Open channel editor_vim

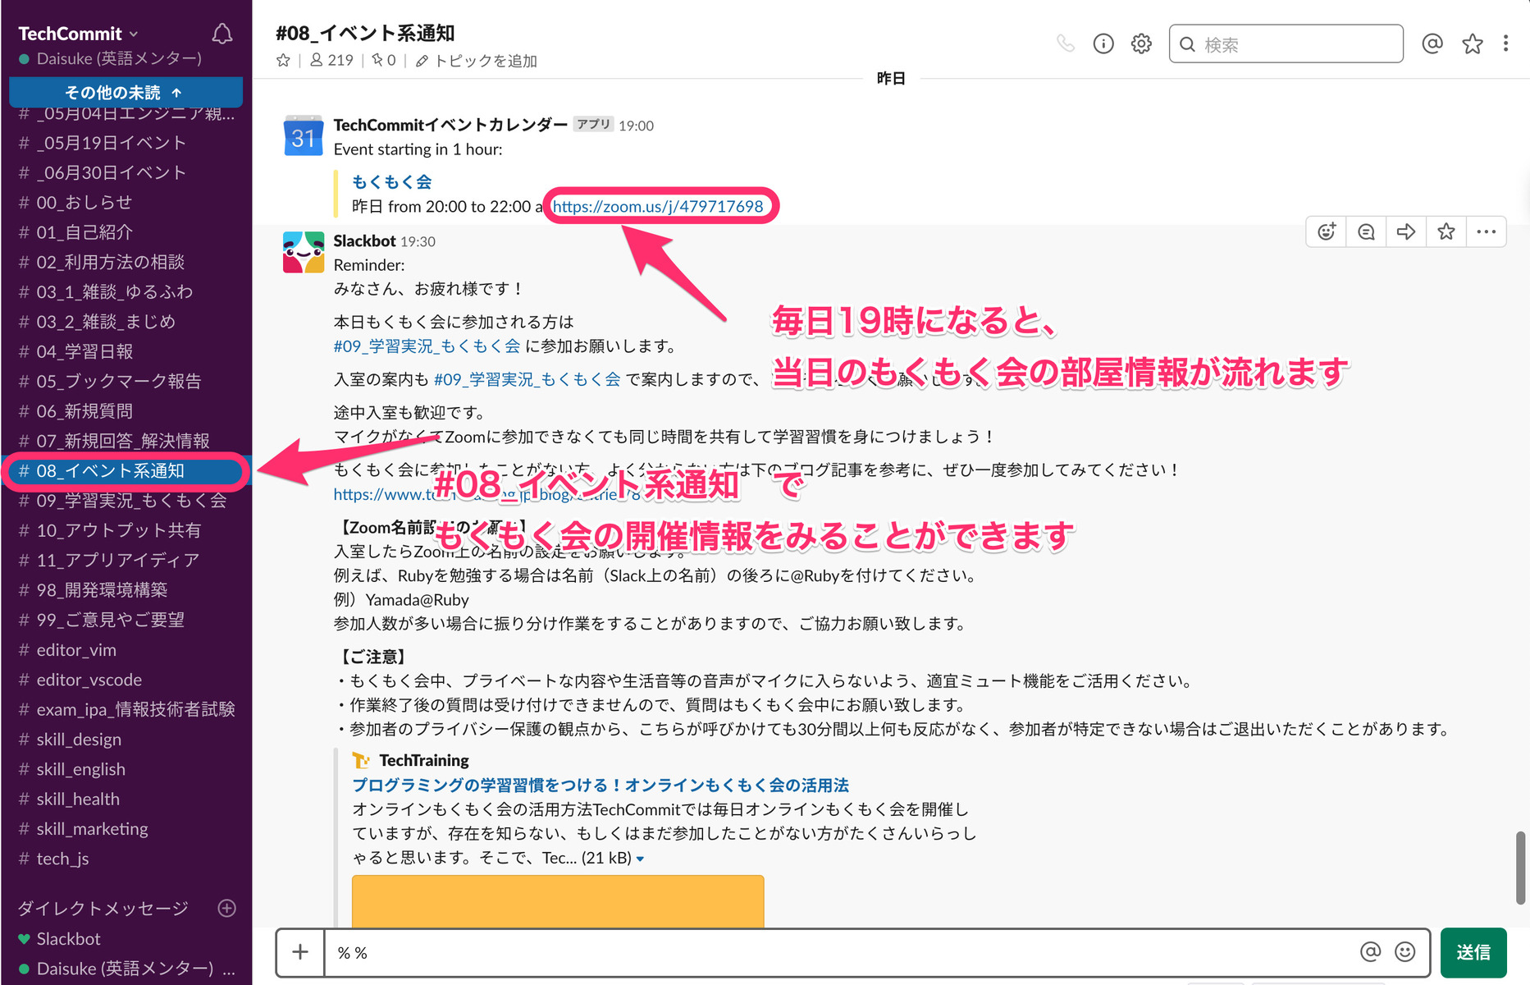[126, 650]
